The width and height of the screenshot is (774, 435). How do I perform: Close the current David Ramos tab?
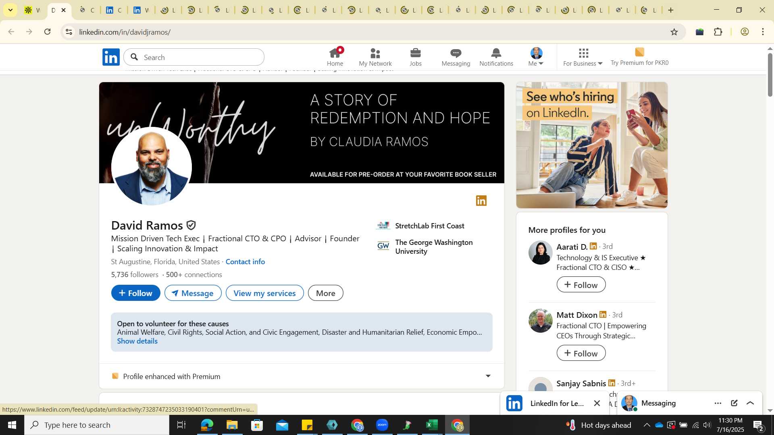click(x=63, y=10)
